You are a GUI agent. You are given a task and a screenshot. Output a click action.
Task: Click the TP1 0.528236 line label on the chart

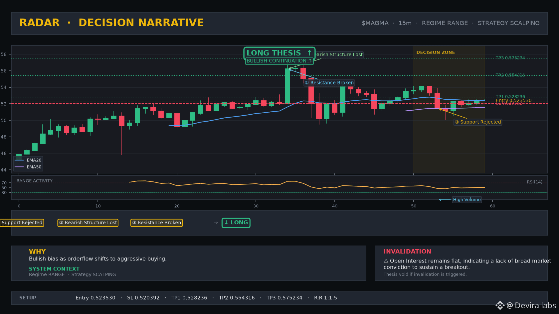pyautogui.click(x=510, y=97)
